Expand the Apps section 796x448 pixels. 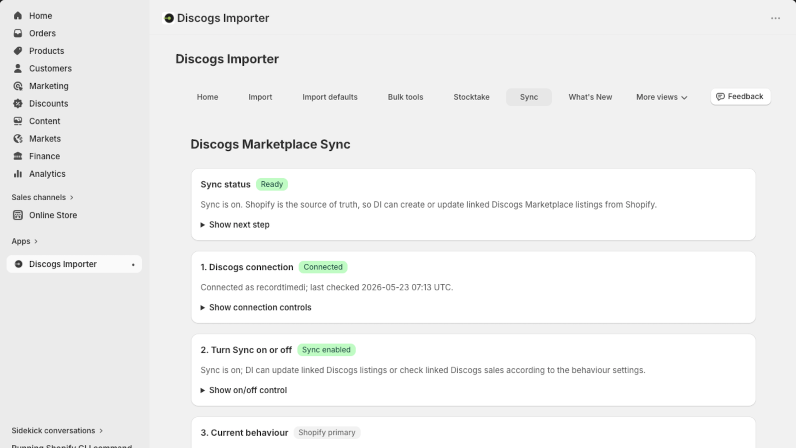coord(25,241)
